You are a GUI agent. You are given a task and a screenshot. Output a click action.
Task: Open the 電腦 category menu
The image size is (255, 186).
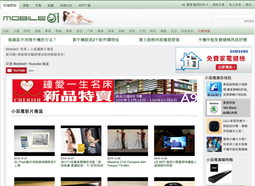pyautogui.click(x=58, y=31)
